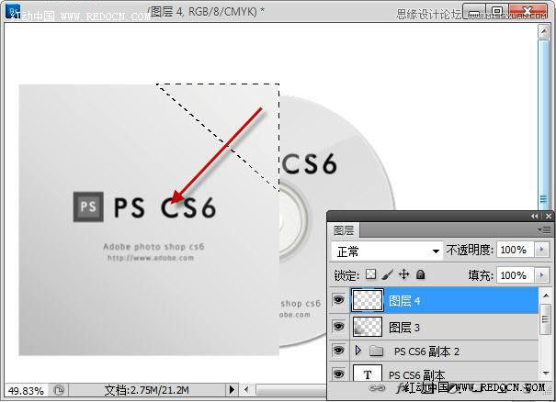
Task: Click the canvas horizontal scrollbar track
Action: (x=290, y=390)
